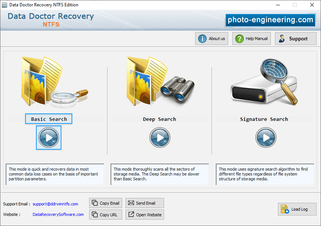Copy the support email address
This screenshot has width=321, height=226.
(x=106, y=203)
